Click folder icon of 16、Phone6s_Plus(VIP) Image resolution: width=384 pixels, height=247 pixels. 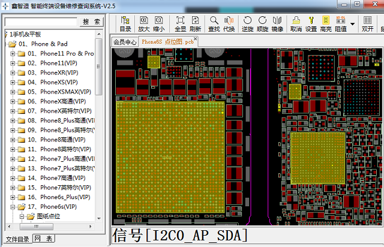[x=22, y=197]
